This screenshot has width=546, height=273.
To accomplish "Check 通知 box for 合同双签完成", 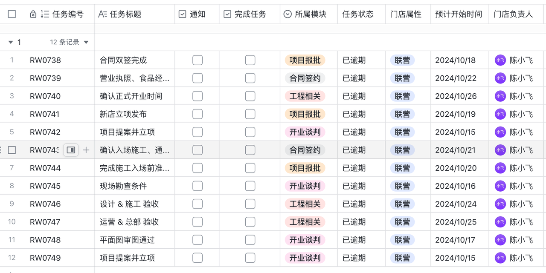I will [197, 60].
